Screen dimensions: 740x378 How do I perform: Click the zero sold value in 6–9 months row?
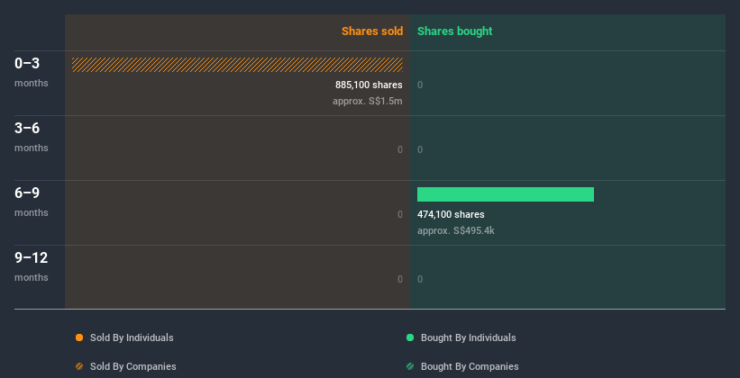click(400, 214)
